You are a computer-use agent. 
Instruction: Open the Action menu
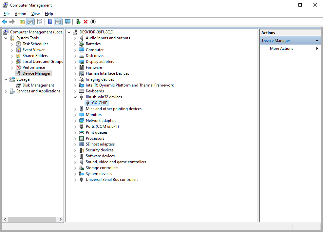20,14
